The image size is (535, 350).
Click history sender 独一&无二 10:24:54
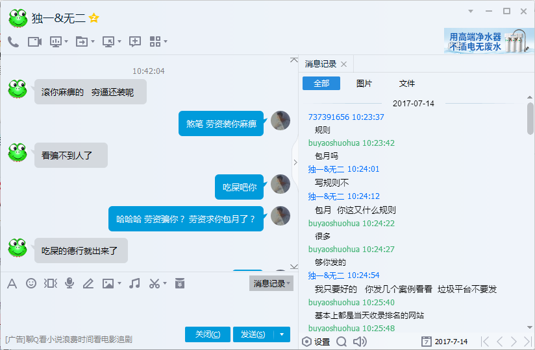(x=344, y=275)
